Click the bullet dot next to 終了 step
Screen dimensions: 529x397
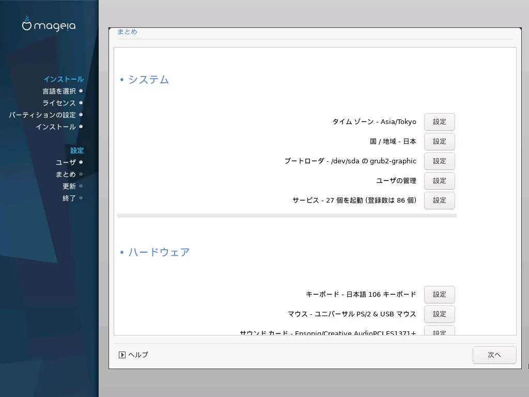pyautogui.click(x=81, y=198)
